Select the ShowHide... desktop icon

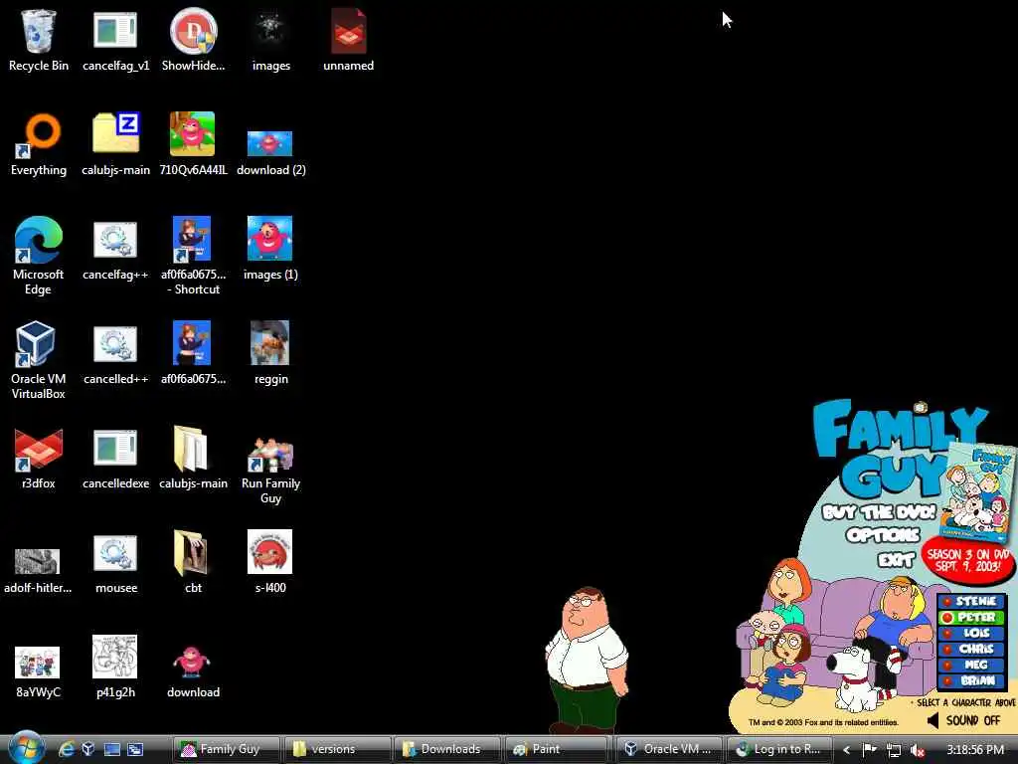(x=193, y=40)
